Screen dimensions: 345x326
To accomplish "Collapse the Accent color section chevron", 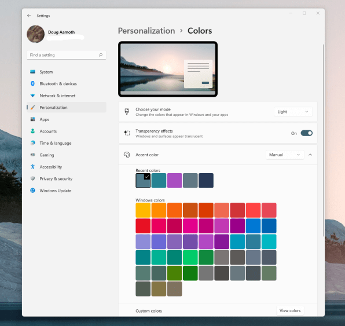I will [x=310, y=155].
